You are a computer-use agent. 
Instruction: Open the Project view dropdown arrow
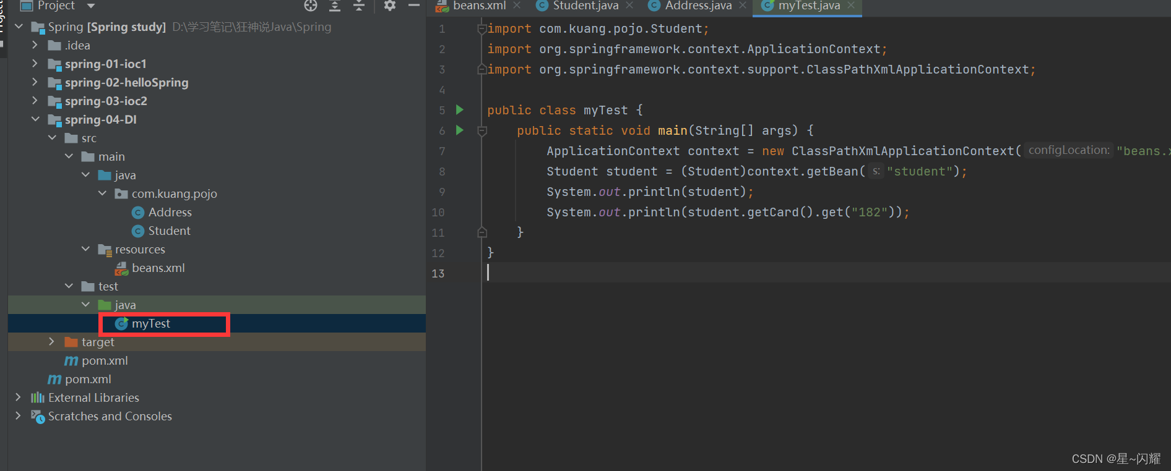91,6
